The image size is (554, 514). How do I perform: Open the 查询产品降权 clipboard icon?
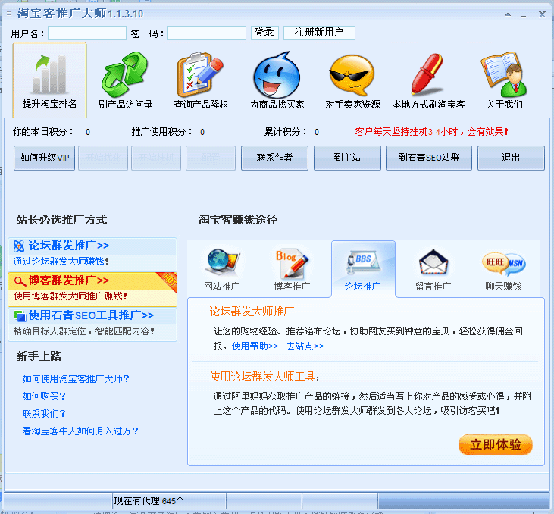pos(200,74)
